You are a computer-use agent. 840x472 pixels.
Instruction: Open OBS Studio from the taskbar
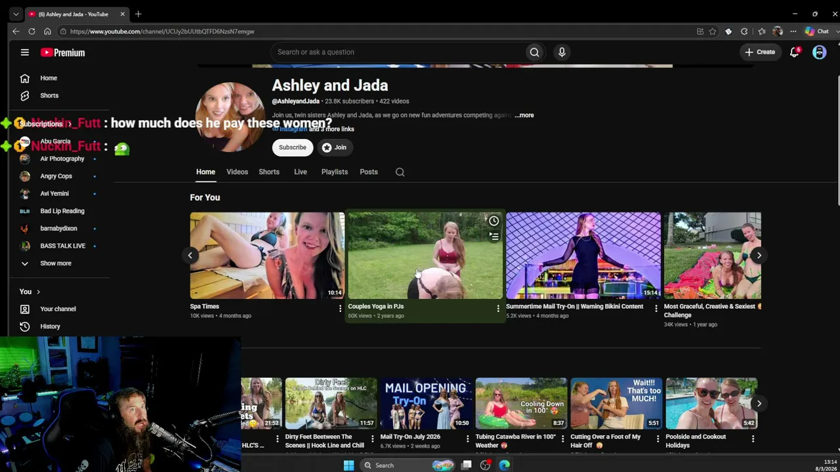click(485, 465)
